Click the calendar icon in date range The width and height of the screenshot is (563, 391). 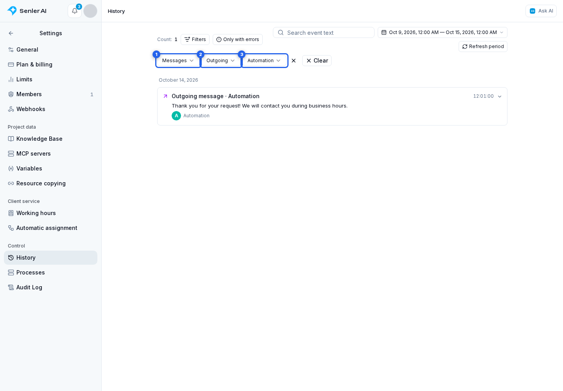click(384, 32)
